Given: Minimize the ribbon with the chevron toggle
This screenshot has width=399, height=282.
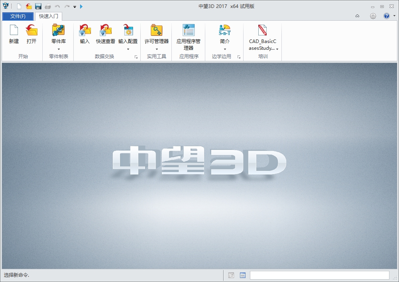Looking at the screenshot, I should (x=357, y=16).
